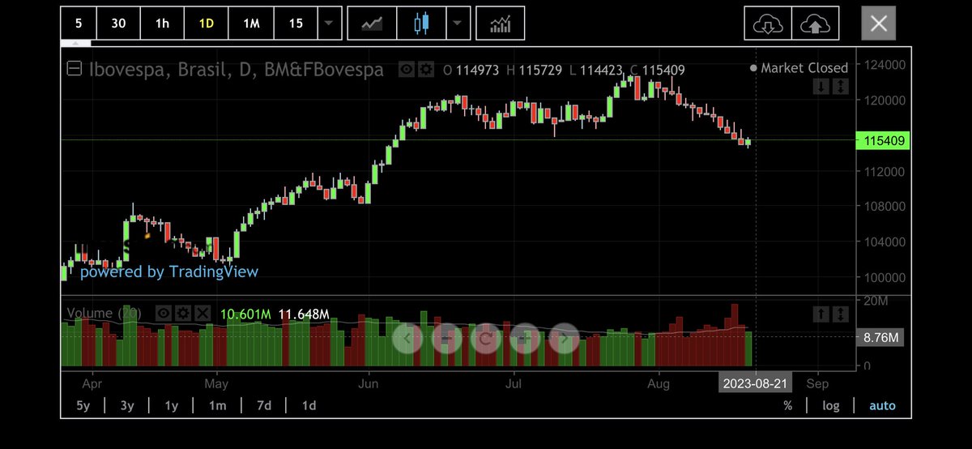Select the 15 minute interval button

click(x=296, y=24)
